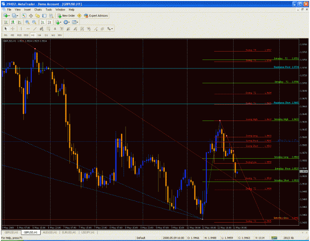
Task: Click the Templates chart icon
Action: click(74, 22)
